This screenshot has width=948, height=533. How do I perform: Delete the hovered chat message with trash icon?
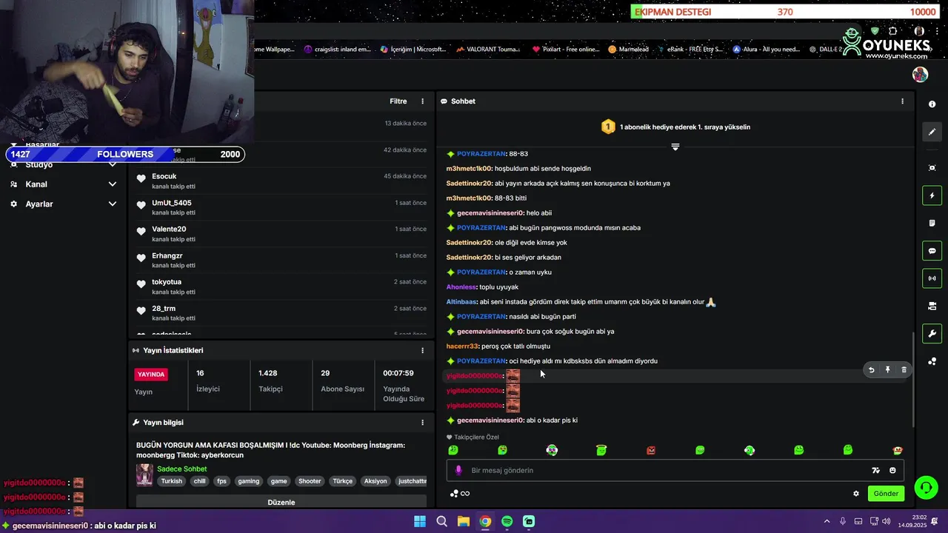(x=904, y=369)
